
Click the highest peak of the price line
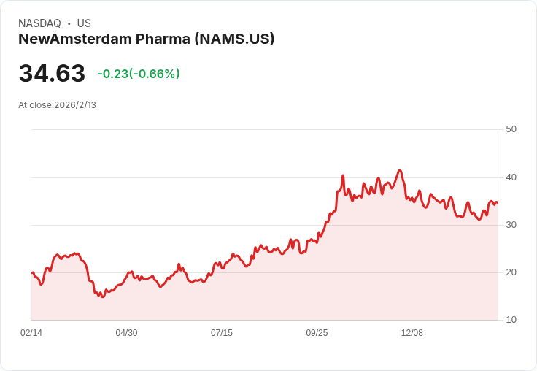click(399, 171)
